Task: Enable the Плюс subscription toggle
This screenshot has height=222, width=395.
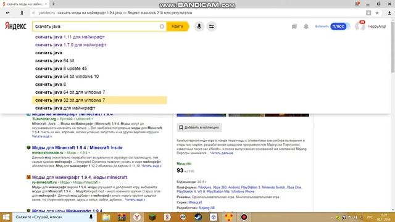Action: 340,26
